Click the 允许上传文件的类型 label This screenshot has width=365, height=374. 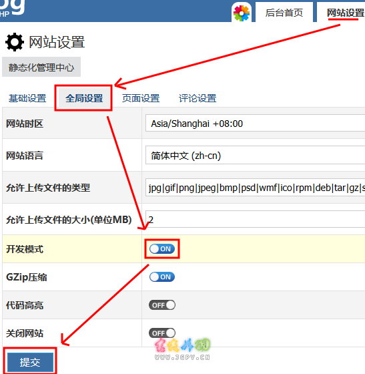pyautogui.click(x=48, y=188)
